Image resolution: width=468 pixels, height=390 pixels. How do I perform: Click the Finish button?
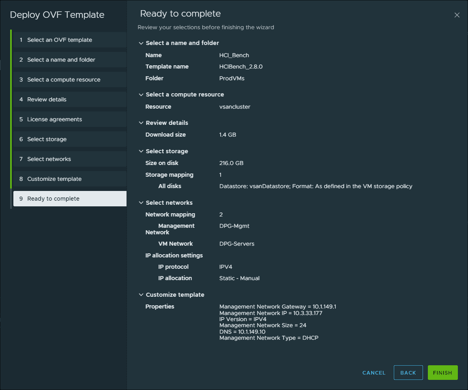point(442,373)
